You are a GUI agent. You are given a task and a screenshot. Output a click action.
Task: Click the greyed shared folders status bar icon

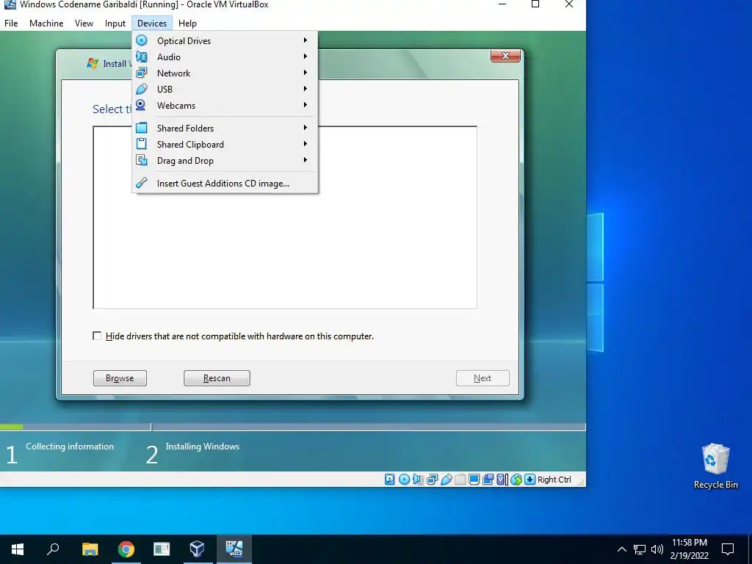click(x=460, y=479)
